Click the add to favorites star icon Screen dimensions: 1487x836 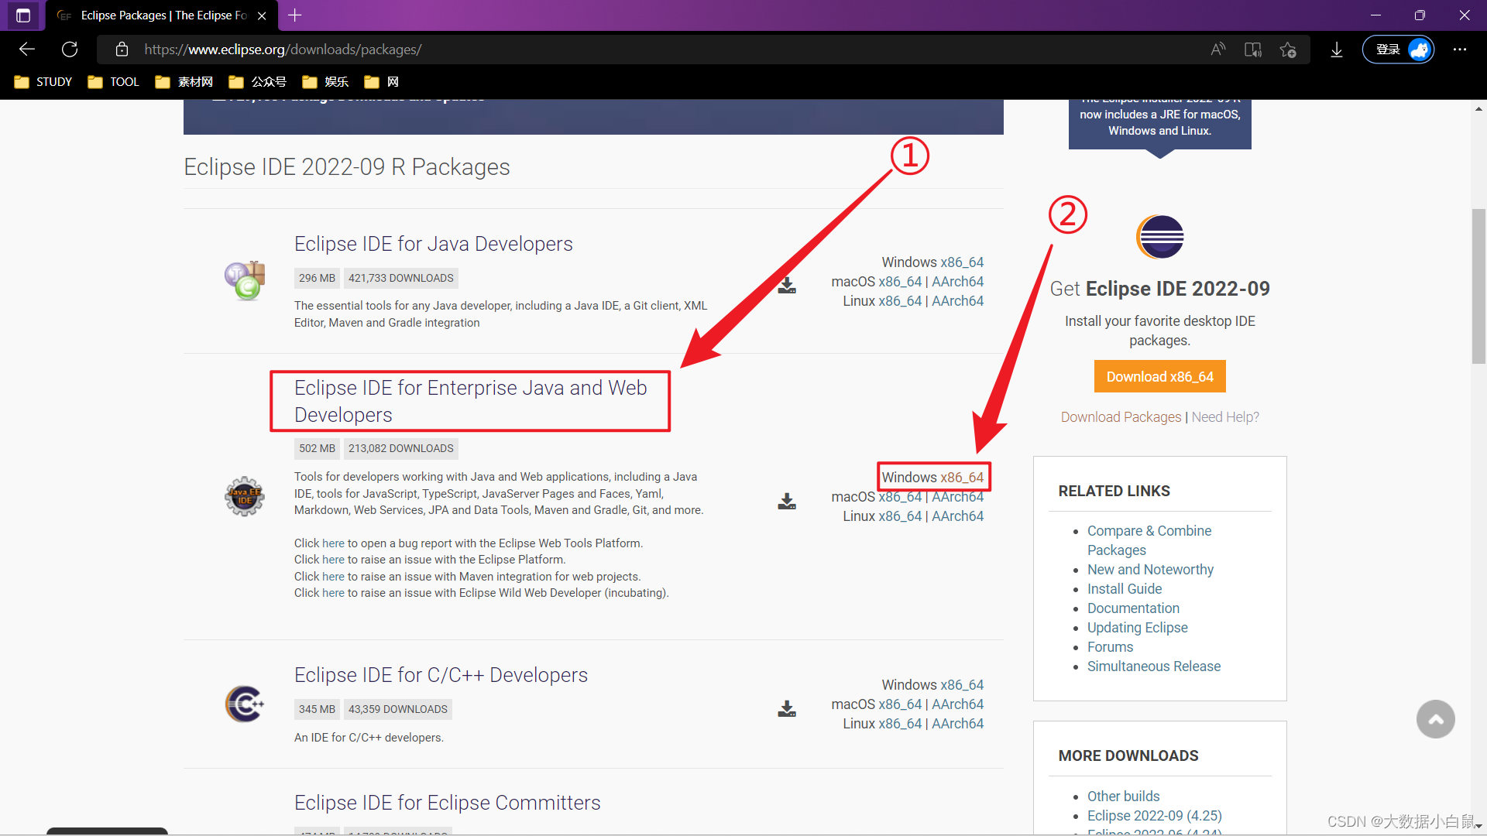pyautogui.click(x=1288, y=50)
